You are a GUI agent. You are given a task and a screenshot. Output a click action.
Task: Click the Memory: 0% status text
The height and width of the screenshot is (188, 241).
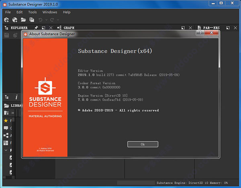click(x=219, y=183)
